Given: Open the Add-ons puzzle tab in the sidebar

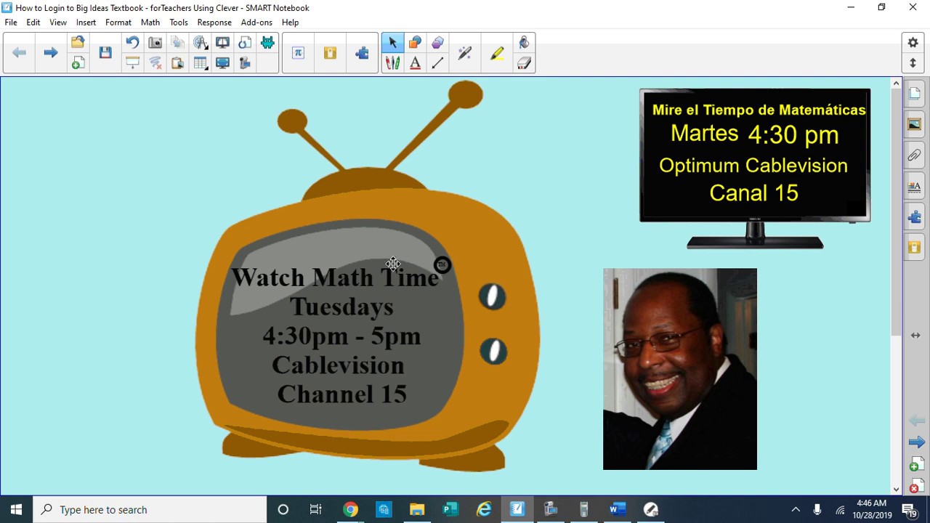Looking at the screenshot, I should tap(915, 217).
